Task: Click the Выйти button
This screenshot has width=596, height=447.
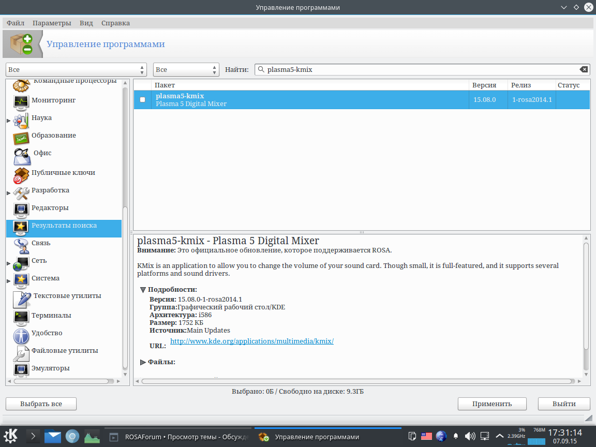Action: (564, 404)
